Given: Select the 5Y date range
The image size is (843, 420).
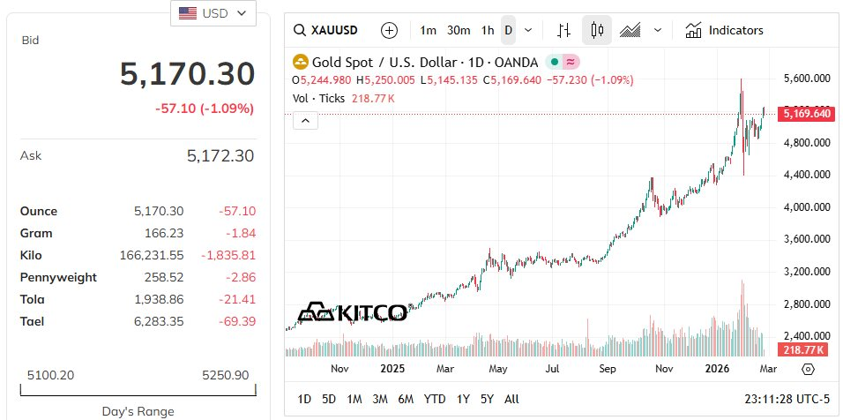Looking at the screenshot, I should coord(487,399).
